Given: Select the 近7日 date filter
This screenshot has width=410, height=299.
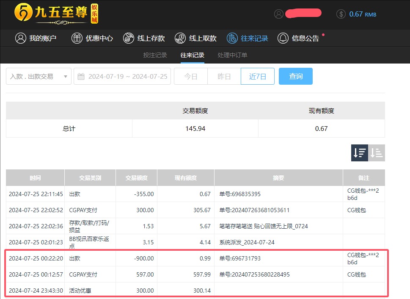Looking at the screenshot, I should [257, 76].
